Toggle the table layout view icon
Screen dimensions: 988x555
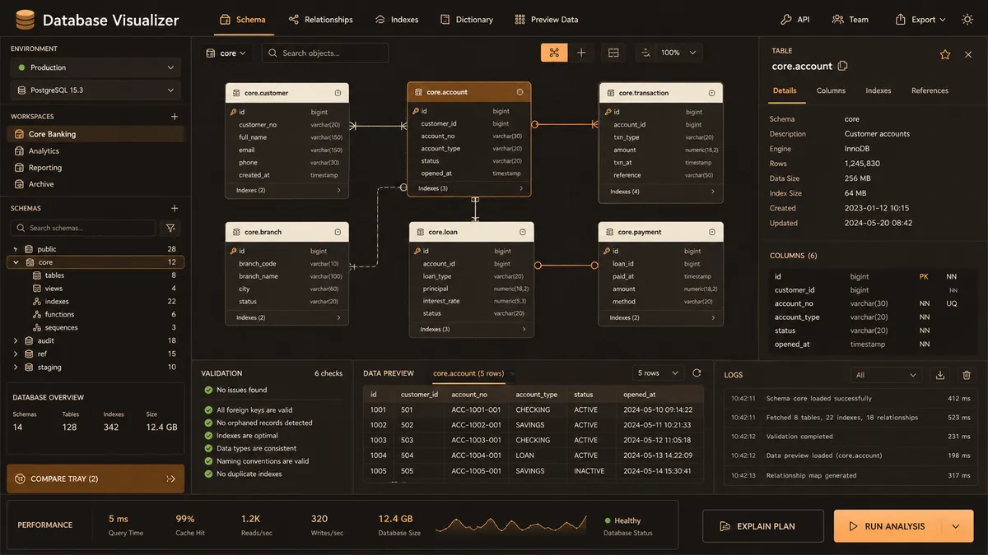(x=613, y=53)
